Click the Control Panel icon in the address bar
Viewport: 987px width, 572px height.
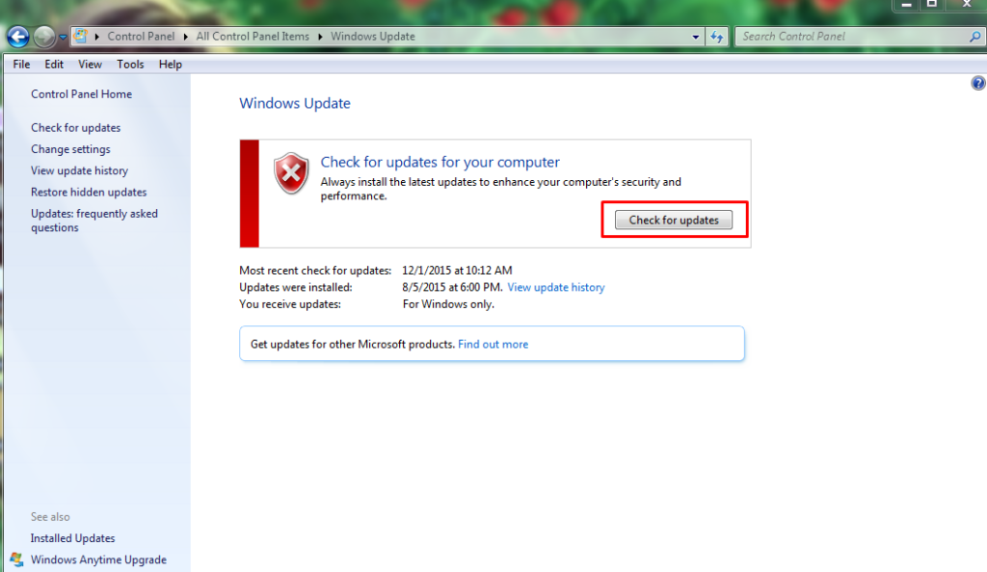point(82,37)
